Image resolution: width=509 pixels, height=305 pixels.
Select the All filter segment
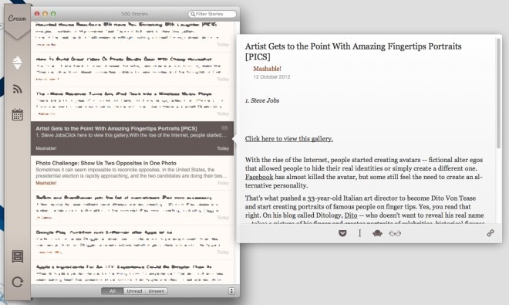point(112,291)
